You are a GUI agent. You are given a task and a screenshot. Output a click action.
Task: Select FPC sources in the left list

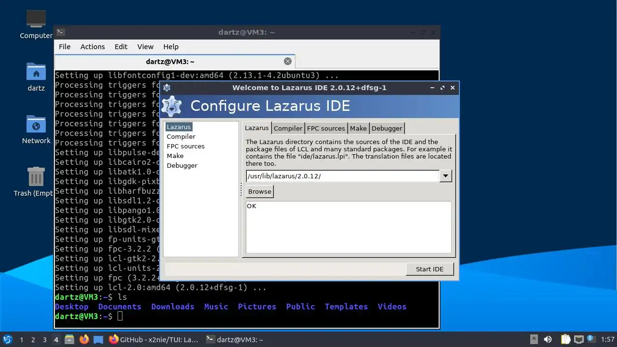click(x=186, y=146)
